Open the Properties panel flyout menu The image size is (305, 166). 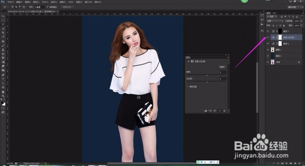coord(228,57)
